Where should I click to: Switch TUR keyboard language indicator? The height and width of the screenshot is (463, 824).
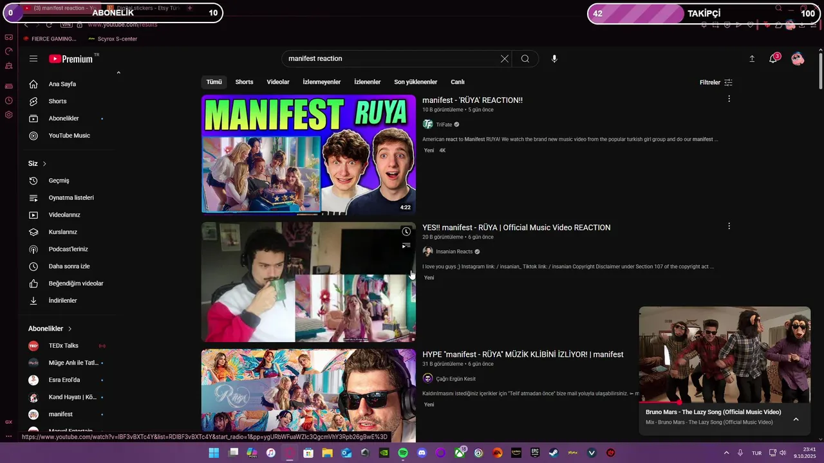(757, 453)
